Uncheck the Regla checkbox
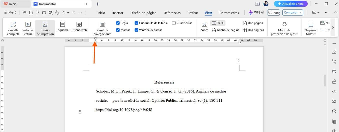The height and width of the screenshot is (132, 339). [118, 23]
